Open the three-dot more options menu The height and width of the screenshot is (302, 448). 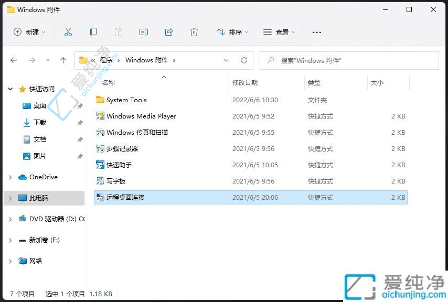(316, 33)
